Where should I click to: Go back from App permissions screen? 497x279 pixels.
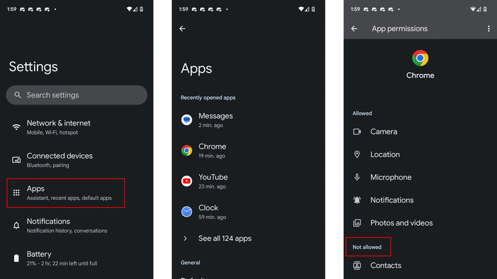pyautogui.click(x=354, y=29)
